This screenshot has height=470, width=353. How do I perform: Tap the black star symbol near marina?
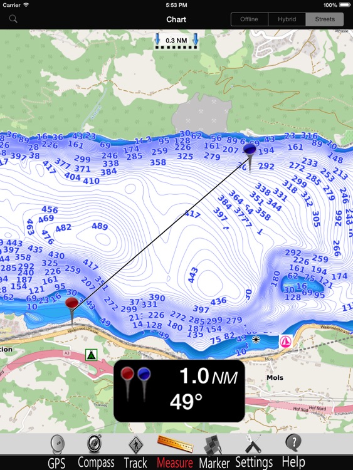tap(256, 340)
